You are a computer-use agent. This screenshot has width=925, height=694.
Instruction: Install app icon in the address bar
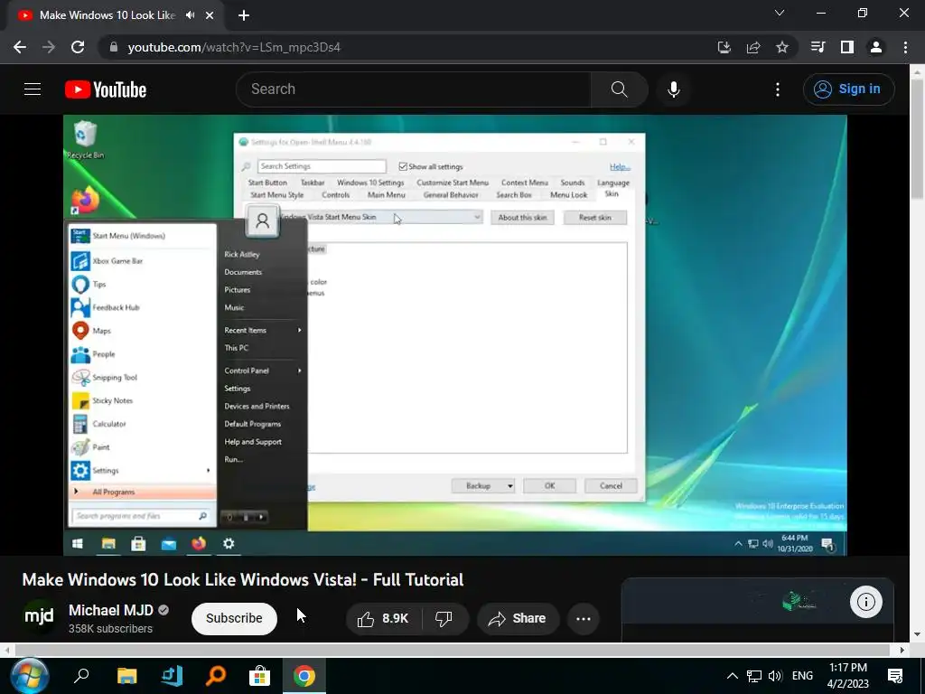coord(724,47)
